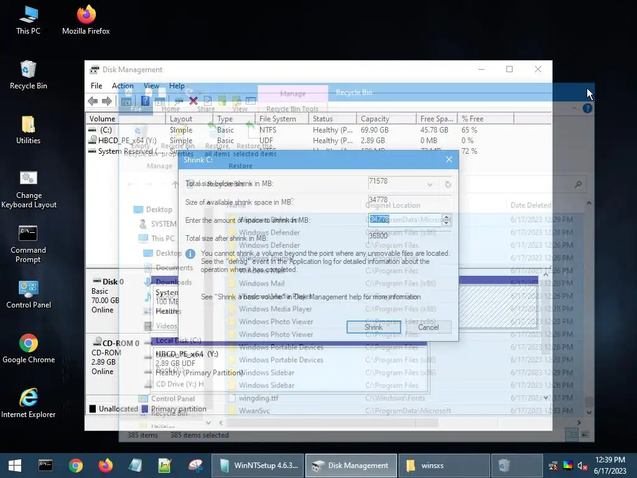Viewport: 637px width, 478px height.
Task: Click the shrink amount field showing 34778
Action: point(406,220)
